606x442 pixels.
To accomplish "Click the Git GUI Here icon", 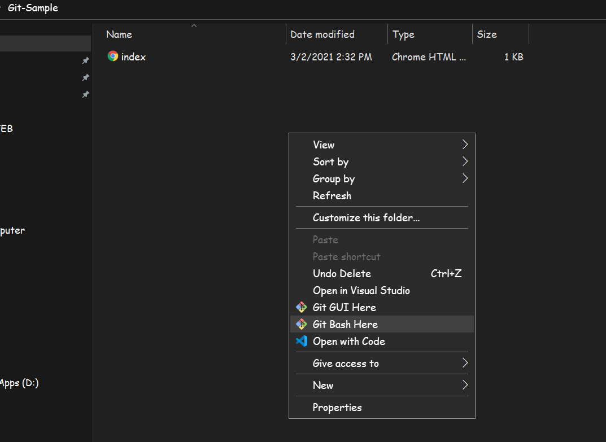I will (x=302, y=307).
